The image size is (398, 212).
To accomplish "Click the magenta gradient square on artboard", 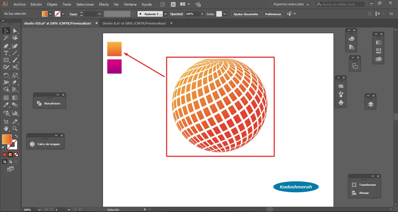I will coord(114,66).
